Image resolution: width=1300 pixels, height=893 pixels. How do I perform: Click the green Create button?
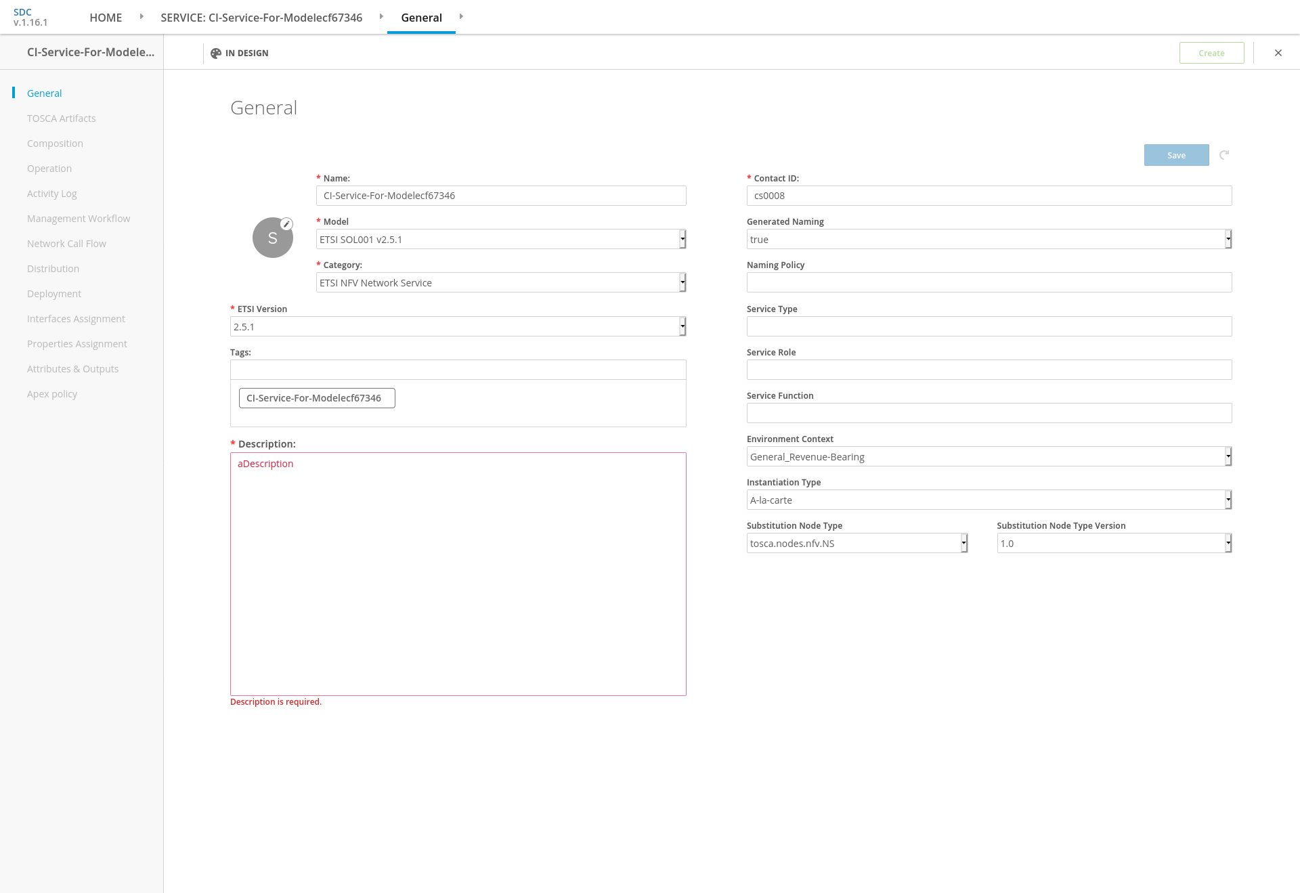(1211, 53)
